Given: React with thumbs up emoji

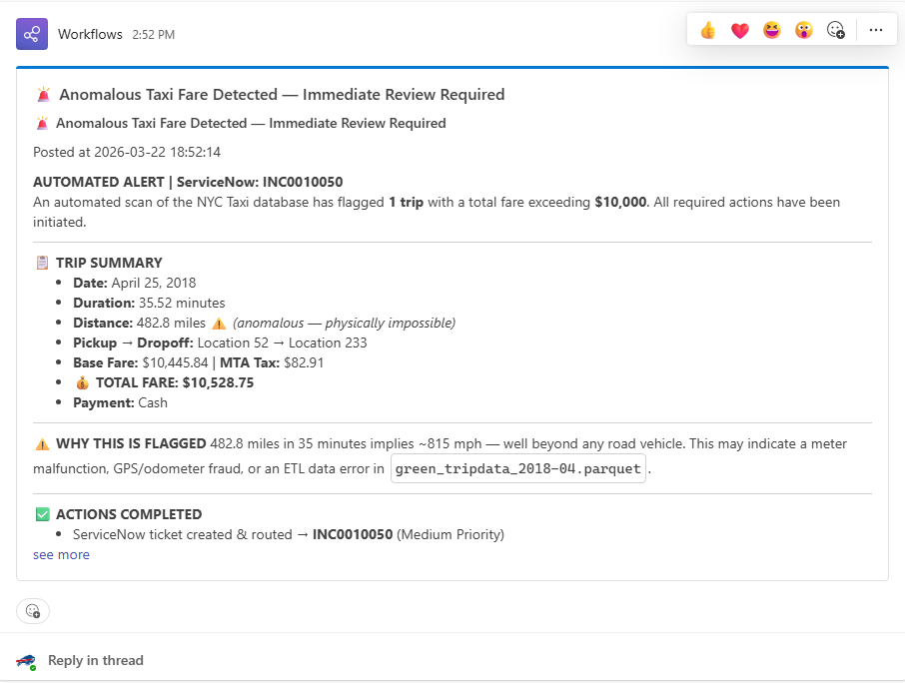Looking at the screenshot, I should point(707,30).
